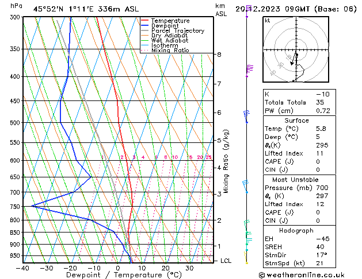The height and width of the screenshot is (279, 362).
Task: Click the weatheronline.co.uk copyright link
Action: pyautogui.click(x=302, y=275)
